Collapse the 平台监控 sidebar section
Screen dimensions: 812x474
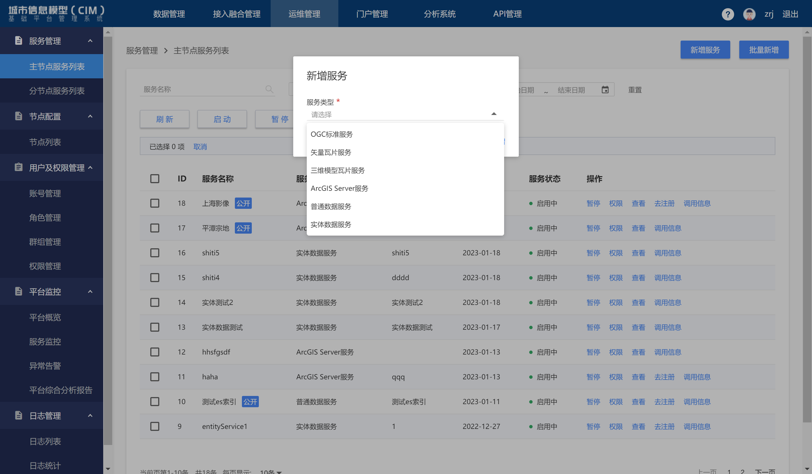pos(90,292)
